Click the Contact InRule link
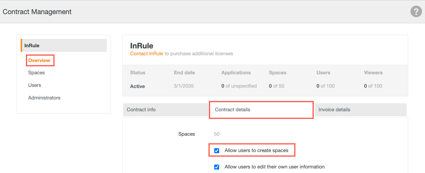The width and height of the screenshot is (425, 173). coord(146,54)
